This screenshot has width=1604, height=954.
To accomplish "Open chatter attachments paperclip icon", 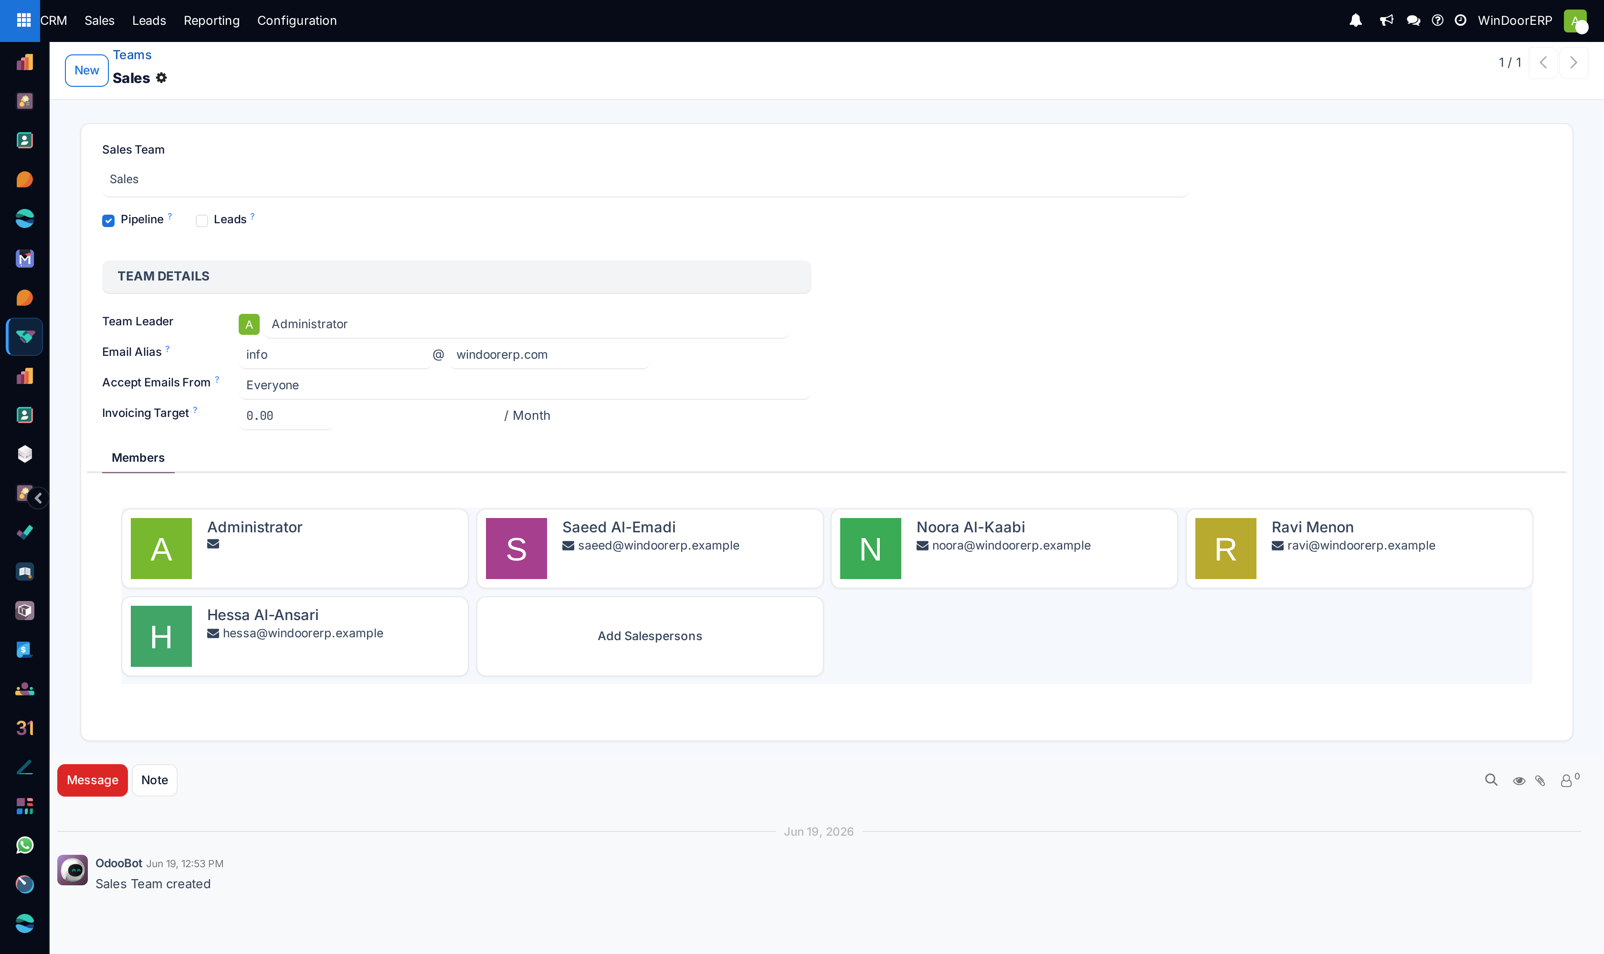I will pos(1541,780).
